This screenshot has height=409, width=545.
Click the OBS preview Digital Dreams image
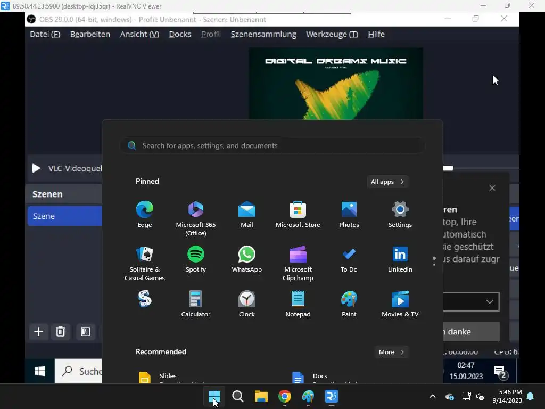pos(336,84)
